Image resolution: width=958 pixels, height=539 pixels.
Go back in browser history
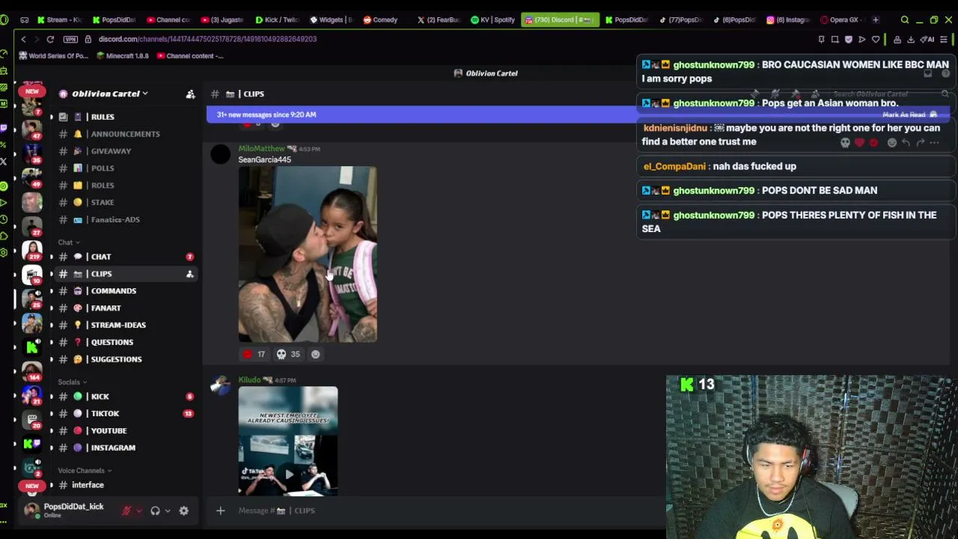coord(23,39)
